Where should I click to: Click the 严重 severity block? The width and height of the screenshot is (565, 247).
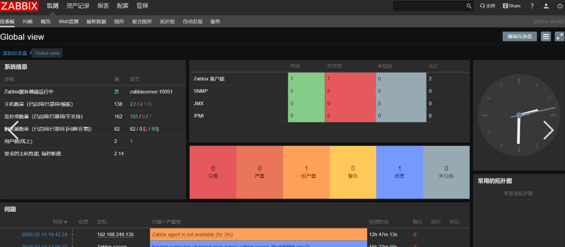coord(260,172)
